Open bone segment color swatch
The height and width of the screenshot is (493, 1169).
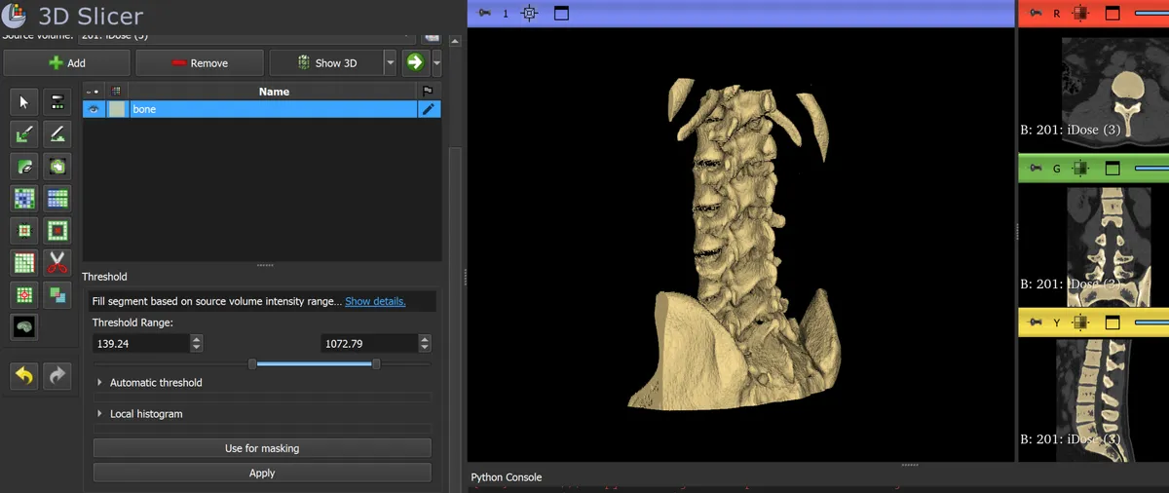coord(117,110)
